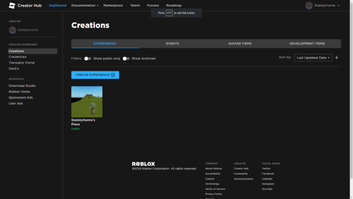Click the Creator Hub logo icon
Viewport: 353px width, 199px height.
[12, 5]
